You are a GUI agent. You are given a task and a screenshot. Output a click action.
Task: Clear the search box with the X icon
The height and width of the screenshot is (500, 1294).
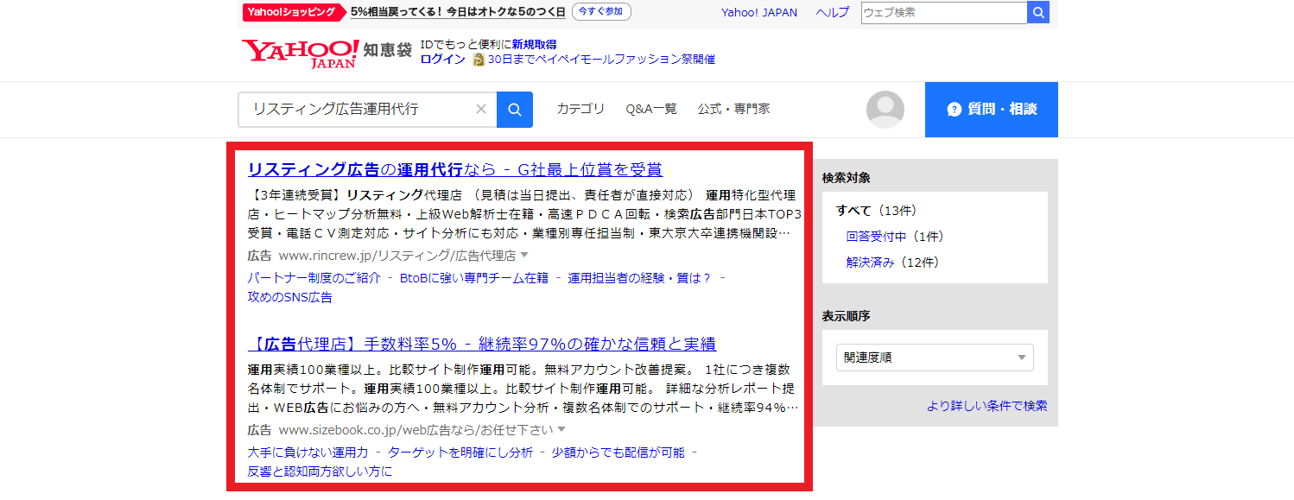coord(481,110)
